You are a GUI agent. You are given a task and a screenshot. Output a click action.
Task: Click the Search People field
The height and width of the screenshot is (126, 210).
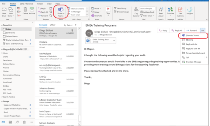tap(147, 9)
